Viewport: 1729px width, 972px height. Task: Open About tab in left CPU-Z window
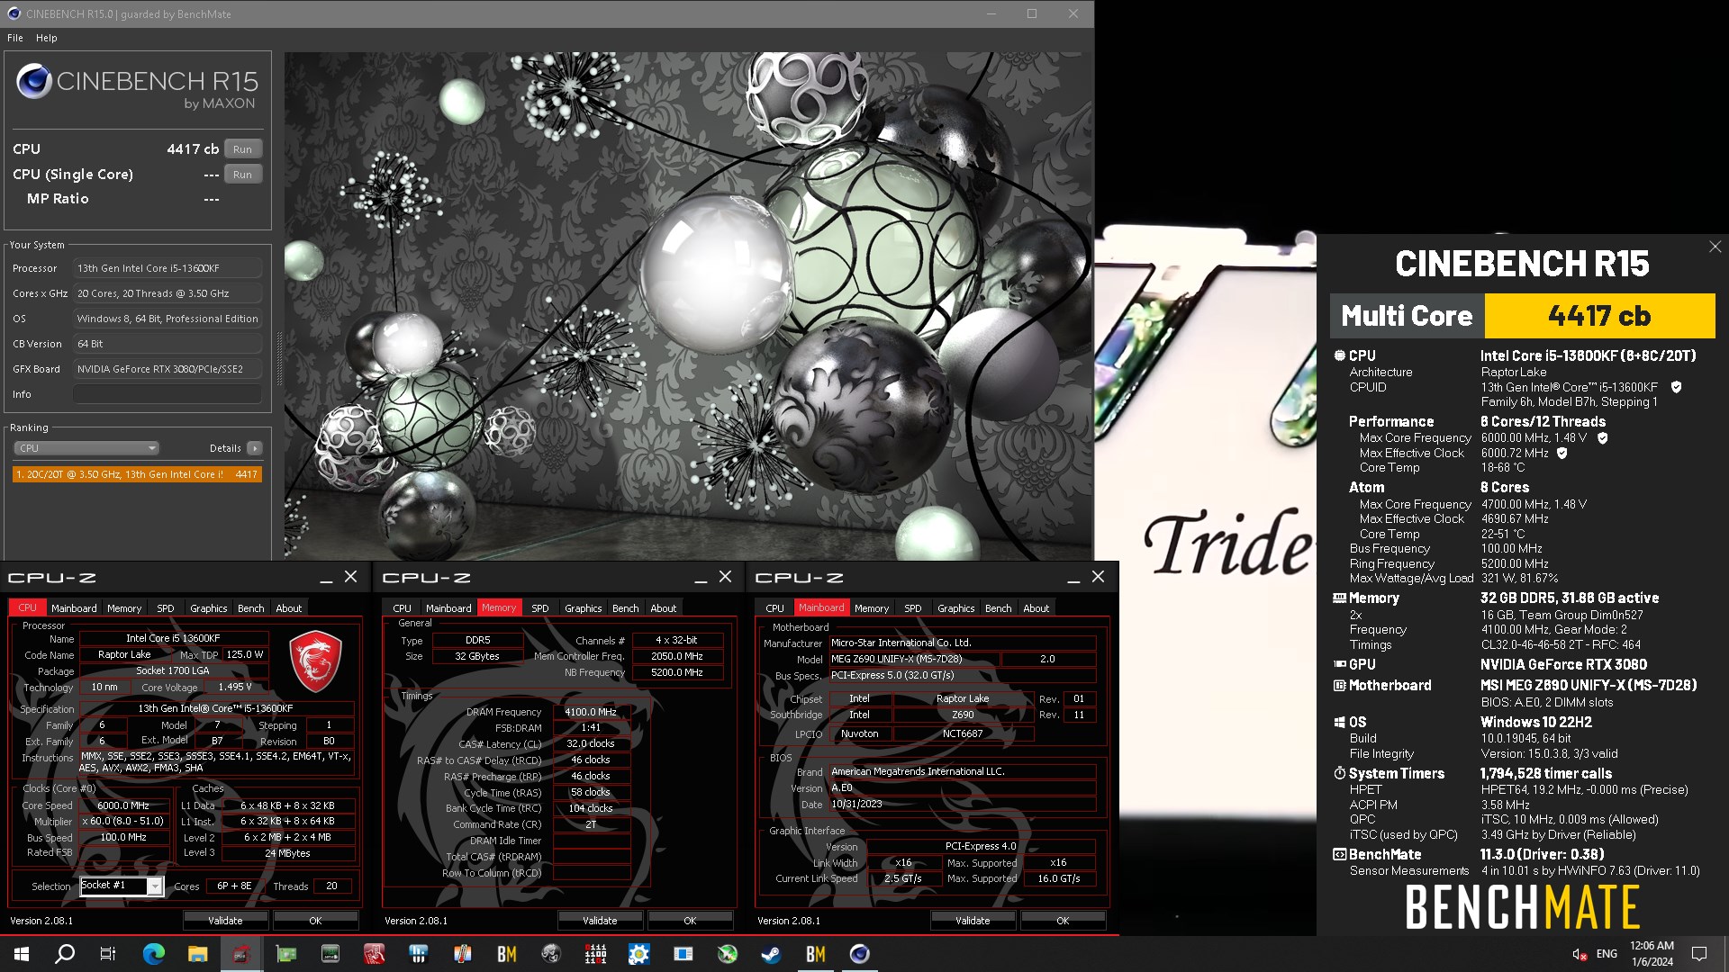click(288, 608)
